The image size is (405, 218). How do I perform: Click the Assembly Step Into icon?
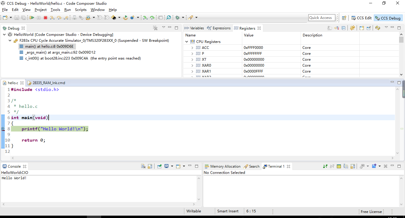pos(145,18)
